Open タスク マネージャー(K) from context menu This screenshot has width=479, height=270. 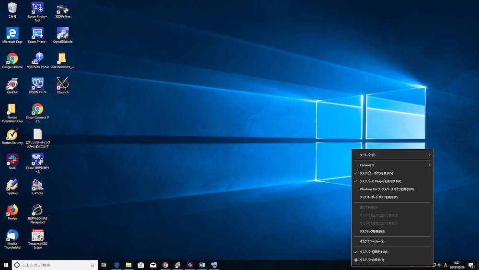tap(392, 242)
